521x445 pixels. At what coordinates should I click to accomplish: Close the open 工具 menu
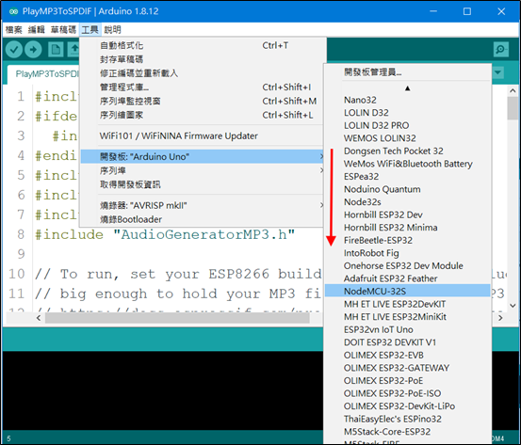(90, 30)
